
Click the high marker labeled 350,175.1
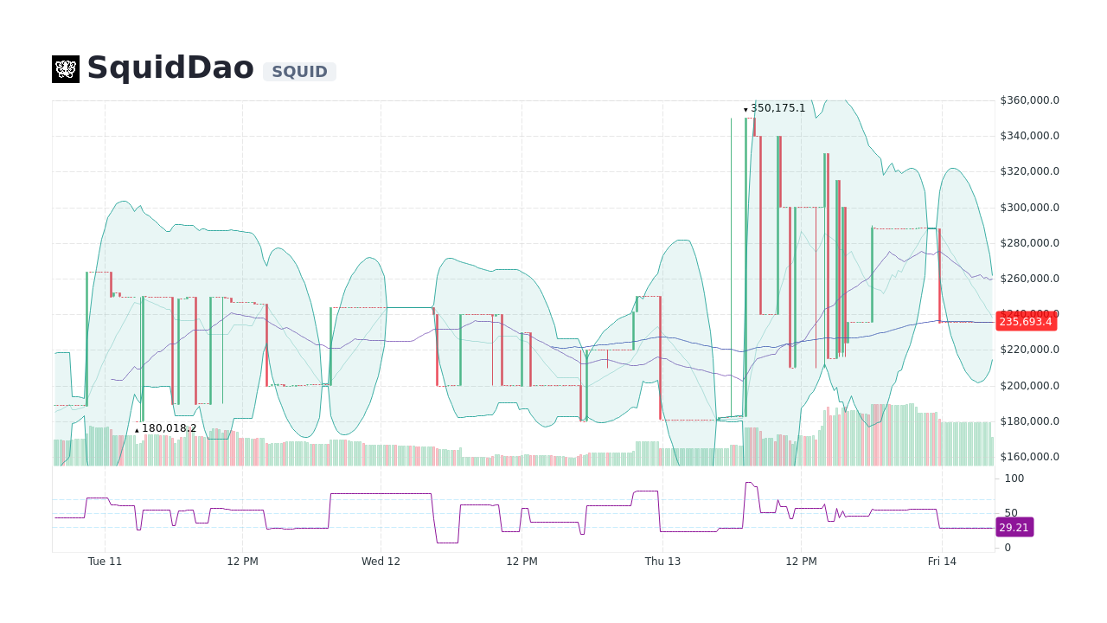coord(776,108)
